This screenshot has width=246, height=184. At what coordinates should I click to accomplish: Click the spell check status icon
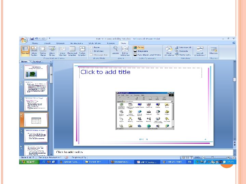coord(67,157)
